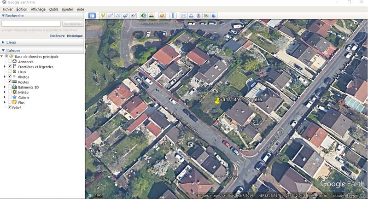
Task: Collapse the Calques panel
Action: point(4,51)
